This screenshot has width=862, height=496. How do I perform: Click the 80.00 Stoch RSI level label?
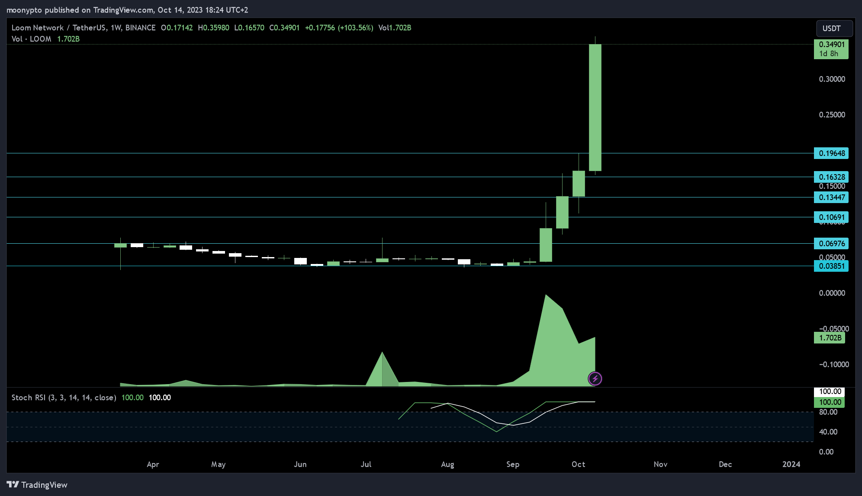point(828,412)
